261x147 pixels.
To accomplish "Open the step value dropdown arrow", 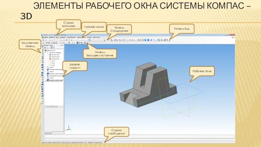I will click(50, 40).
